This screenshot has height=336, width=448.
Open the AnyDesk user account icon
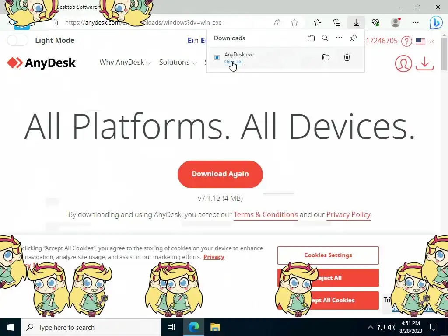(403, 63)
